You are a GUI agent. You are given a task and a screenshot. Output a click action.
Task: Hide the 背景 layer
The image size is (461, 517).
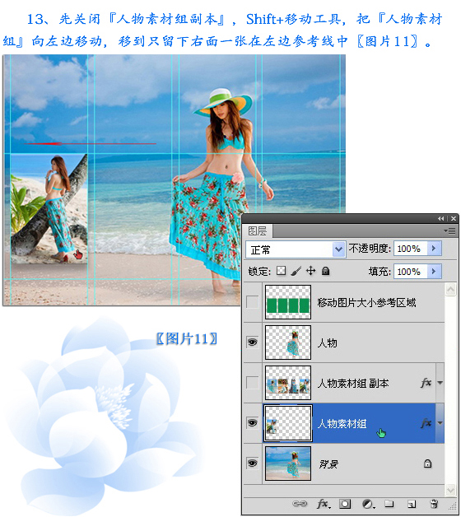pos(253,463)
